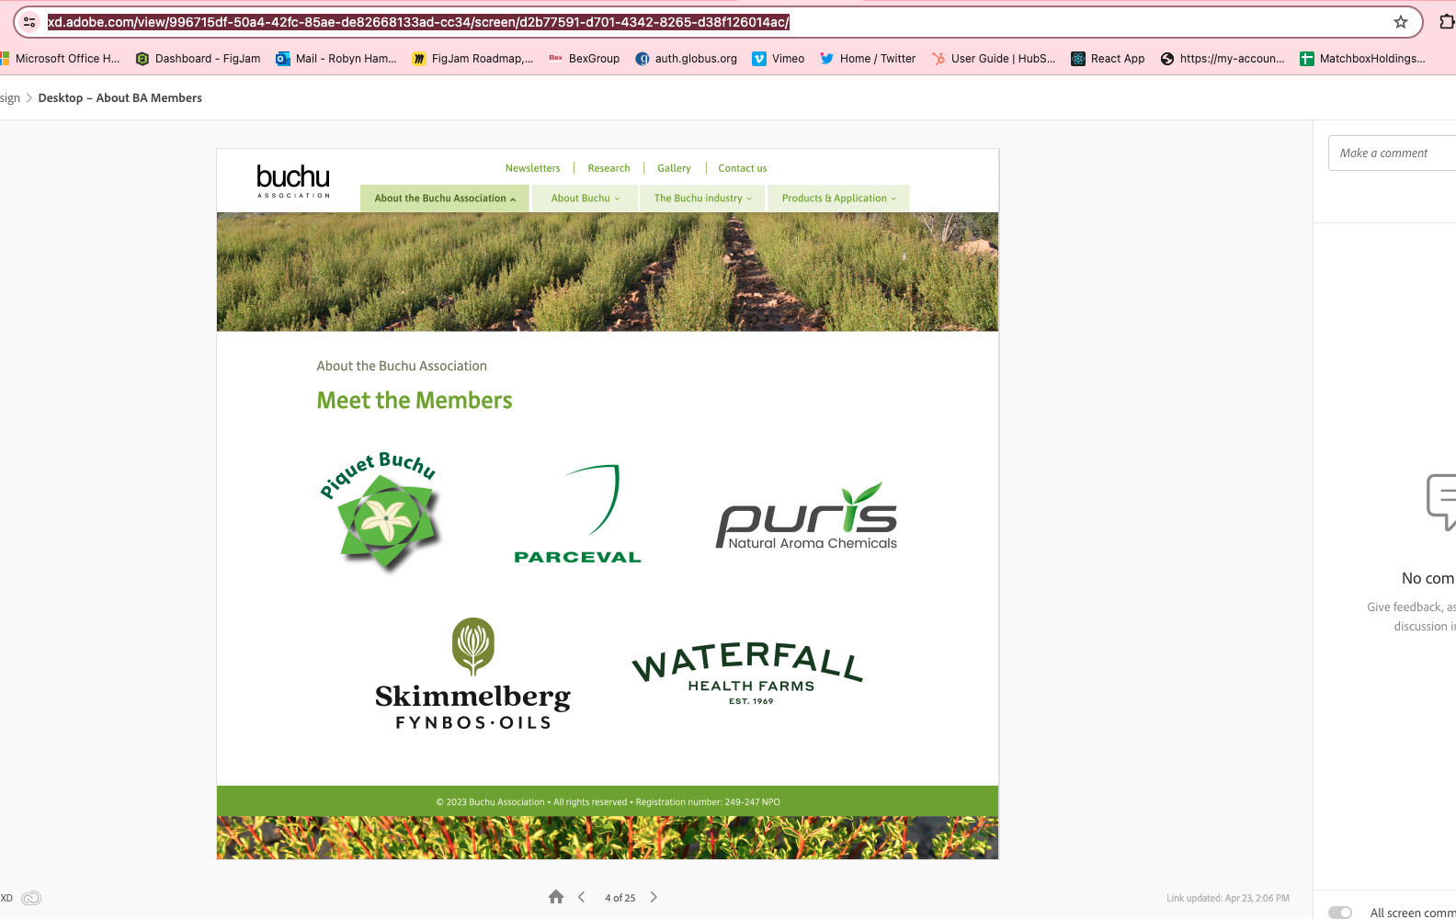
Task: Click the home icon in the screen navigator
Action: [556, 897]
